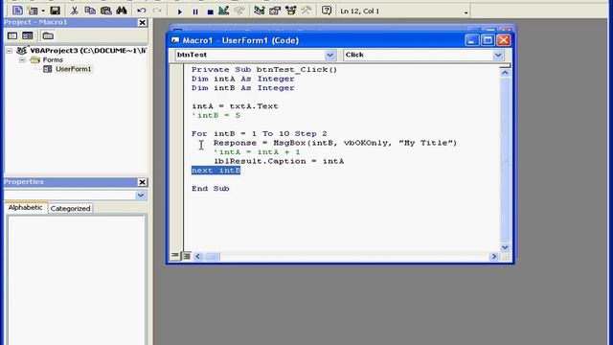613x345 pixels.
Task: Run the macro with the Play button
Action: [x=180, y=11]
